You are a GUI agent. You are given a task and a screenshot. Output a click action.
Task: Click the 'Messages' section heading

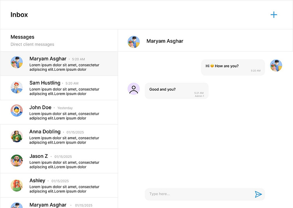point(23,37)
